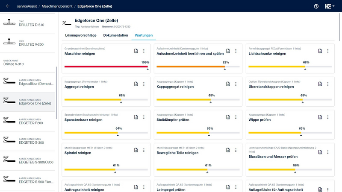
Task: Open document icon on Maschine reinigen card
Action: click(x=136, y=51)
